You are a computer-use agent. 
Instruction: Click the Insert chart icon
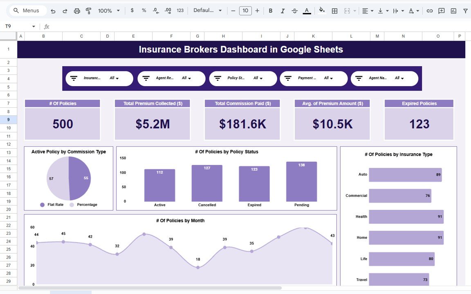click(x=453, y=11)
